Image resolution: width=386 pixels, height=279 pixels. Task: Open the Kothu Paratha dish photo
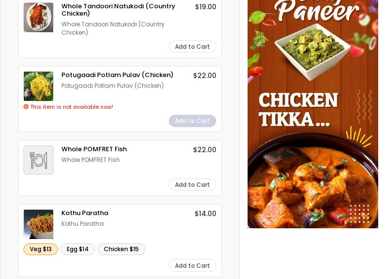coord(39,224)
